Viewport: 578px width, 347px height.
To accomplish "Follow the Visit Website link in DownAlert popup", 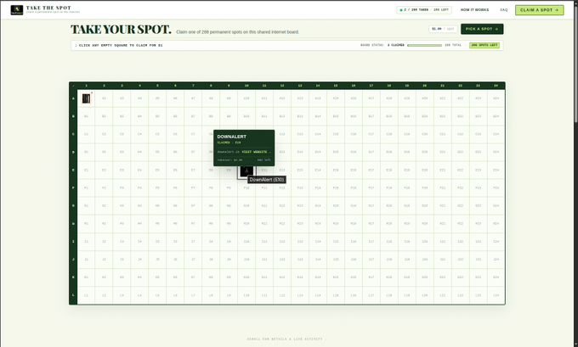I will [x=255, y=152].
